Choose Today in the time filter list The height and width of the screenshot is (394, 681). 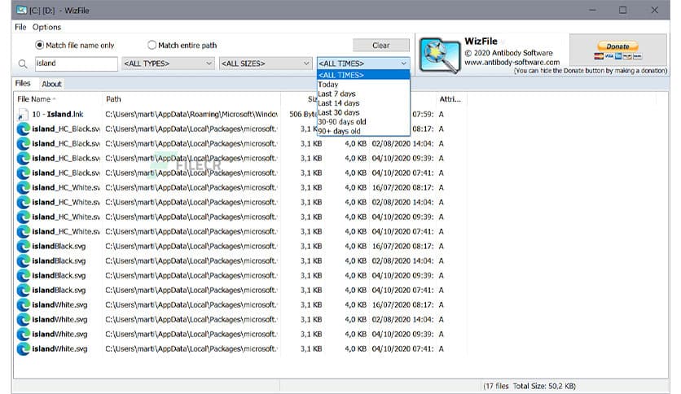[x=363, y=85]
